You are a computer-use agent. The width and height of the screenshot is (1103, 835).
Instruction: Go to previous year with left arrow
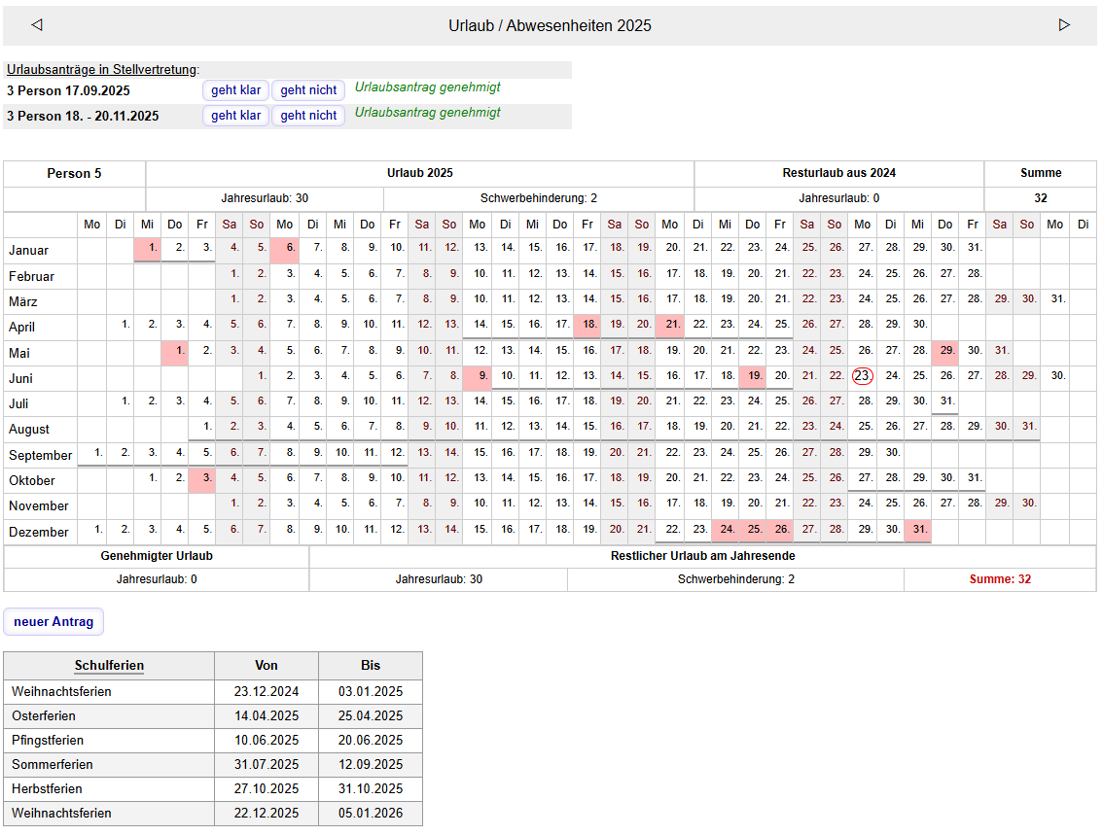(x=37, y=25)
